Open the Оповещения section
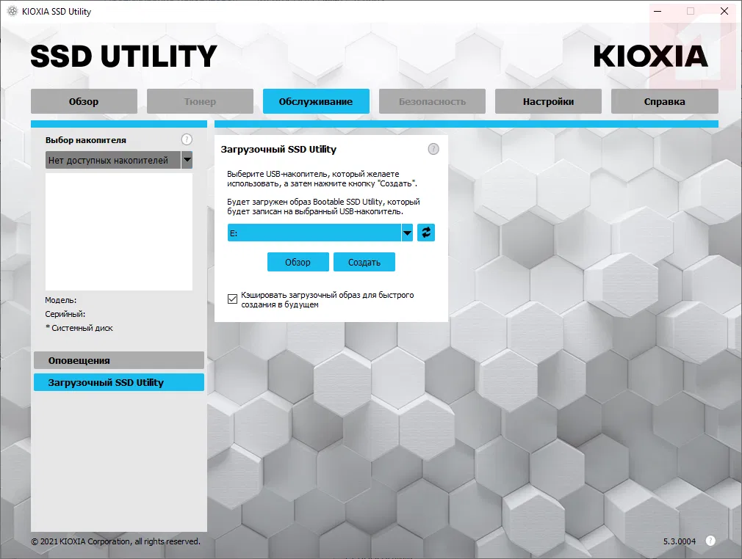This screenshot has height=559, width=742. pos(119,360)
